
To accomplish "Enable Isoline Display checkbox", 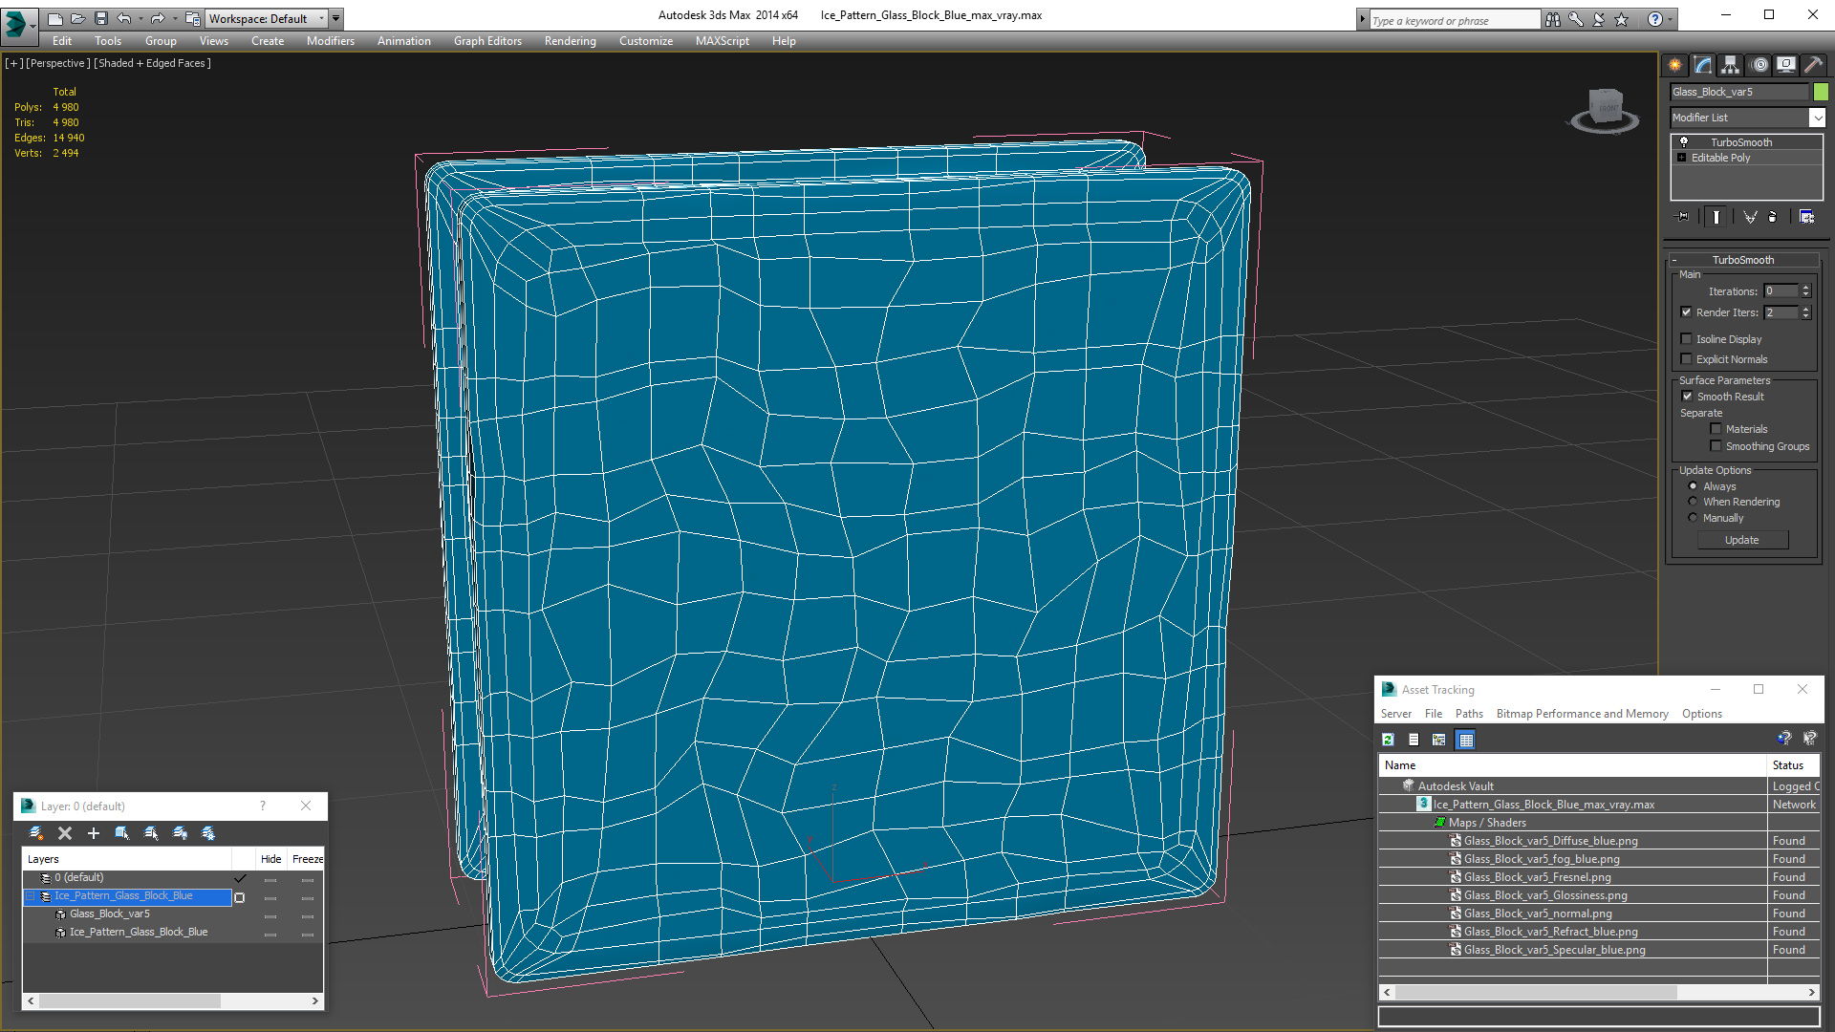I will click(x=1687, y=339).
